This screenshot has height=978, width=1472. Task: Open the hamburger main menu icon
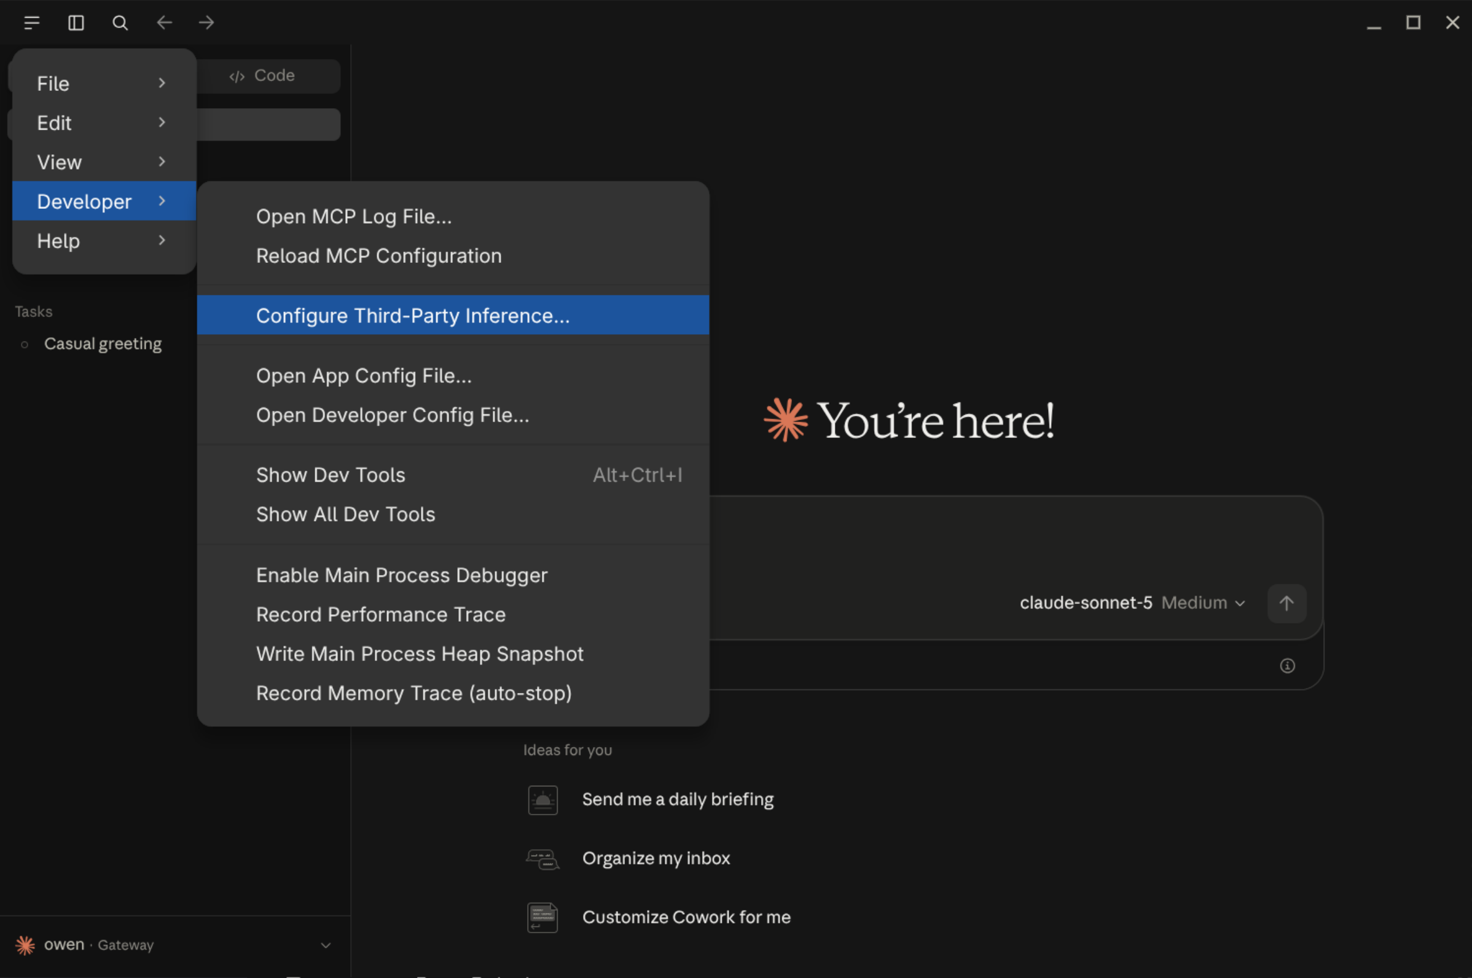click(32, 23)
